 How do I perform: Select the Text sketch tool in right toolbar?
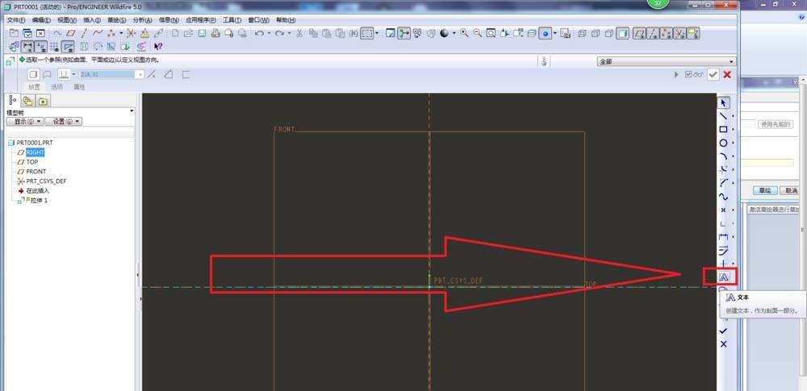(x=723, y=277)
